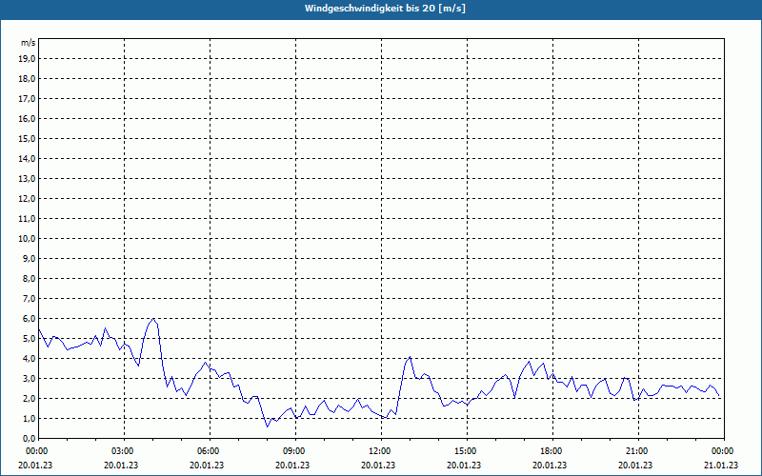Click the 5,0 y-axis tick value

[29, 339]
